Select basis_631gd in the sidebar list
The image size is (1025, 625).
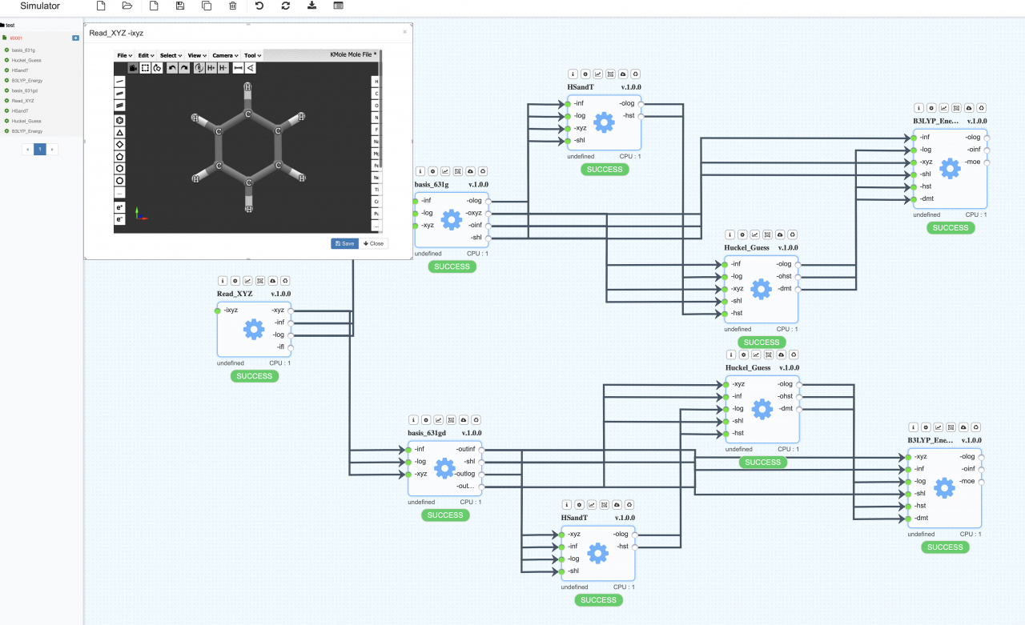[x=23, y=90]
